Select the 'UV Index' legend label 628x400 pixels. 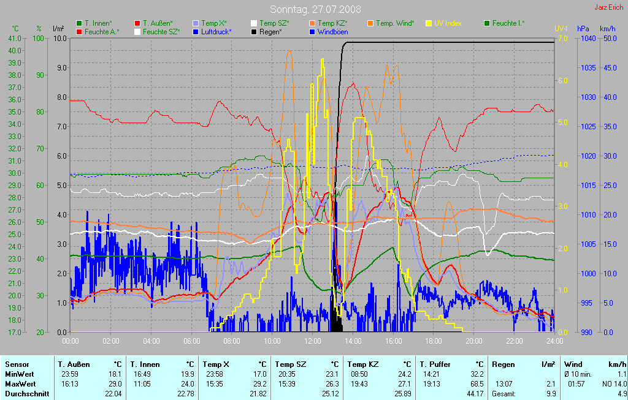(x=448, y=24)
